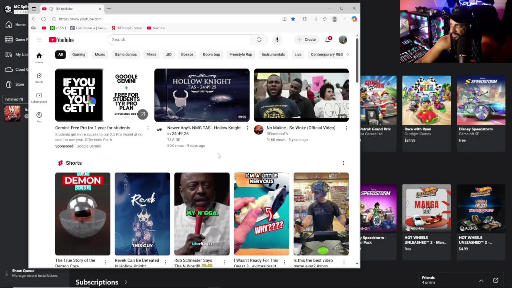Select the Boom bap filter chip
Viewport: 512px width, 288px height.
[x=211, y=54]
